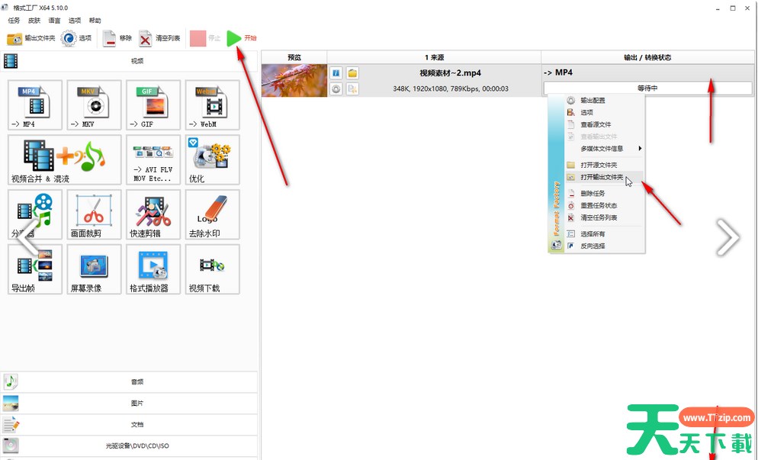Viewport: 758px width, 460px height.
Task: Open the toolbar Options (选项) gear icon
Action: (68, 38)
